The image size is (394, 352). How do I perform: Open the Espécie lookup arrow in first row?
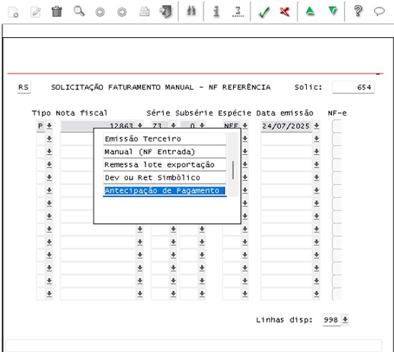point(245,126)
